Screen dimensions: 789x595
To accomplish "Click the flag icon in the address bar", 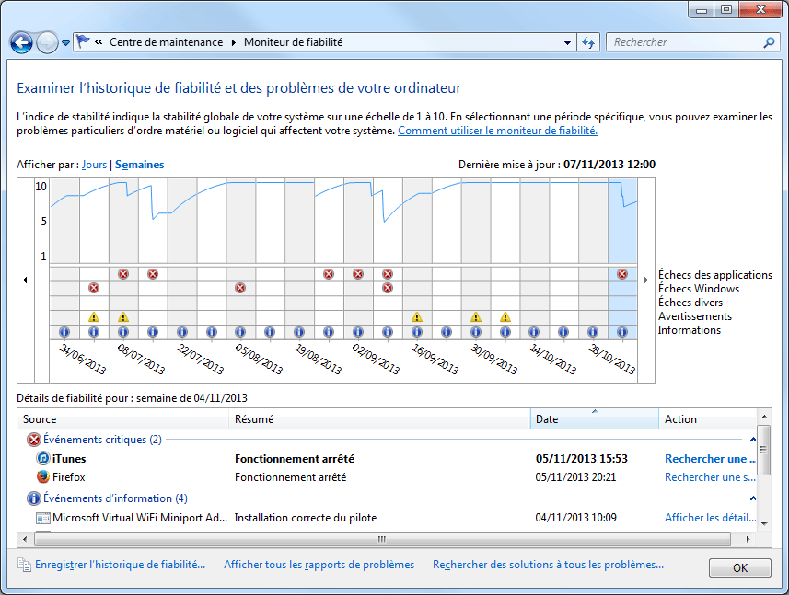I will pyautogui.click(x=83, y=41).
